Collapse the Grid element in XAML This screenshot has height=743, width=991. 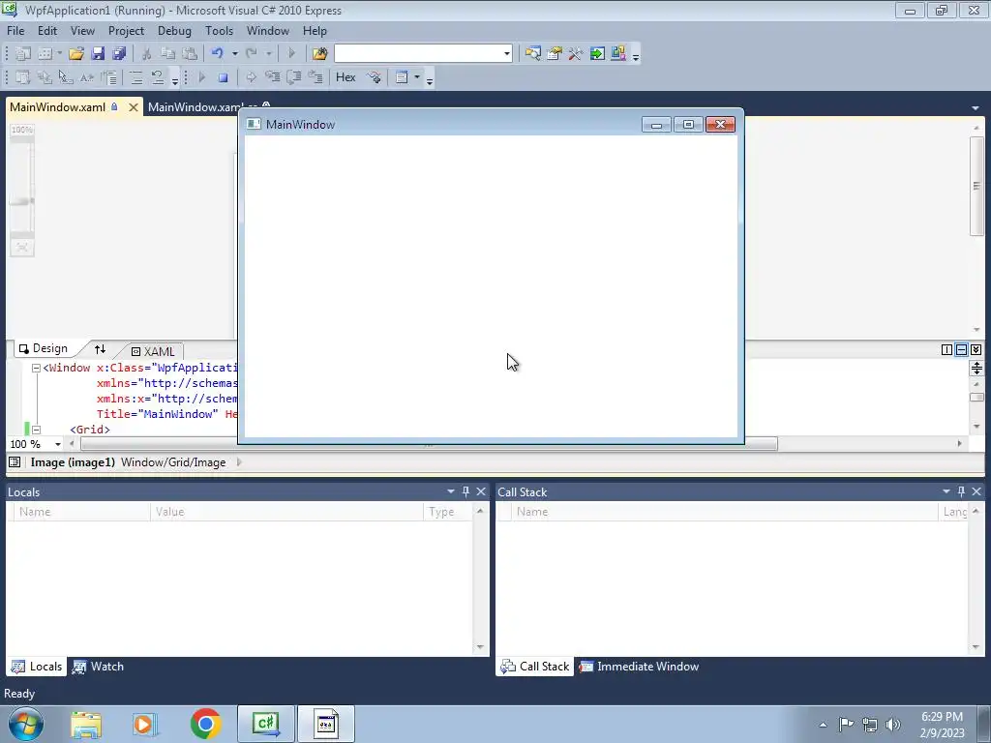click(36, 430)
